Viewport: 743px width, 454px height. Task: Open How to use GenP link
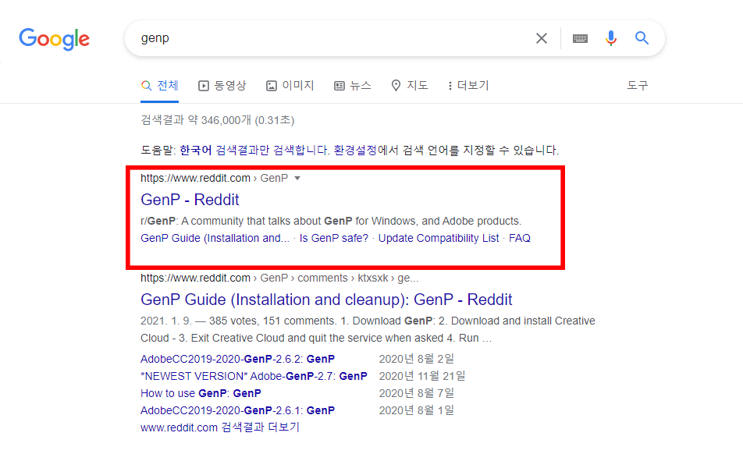pyautogui.click(x=201, y=393)
